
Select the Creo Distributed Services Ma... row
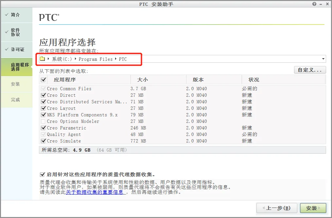pos(182,102)
